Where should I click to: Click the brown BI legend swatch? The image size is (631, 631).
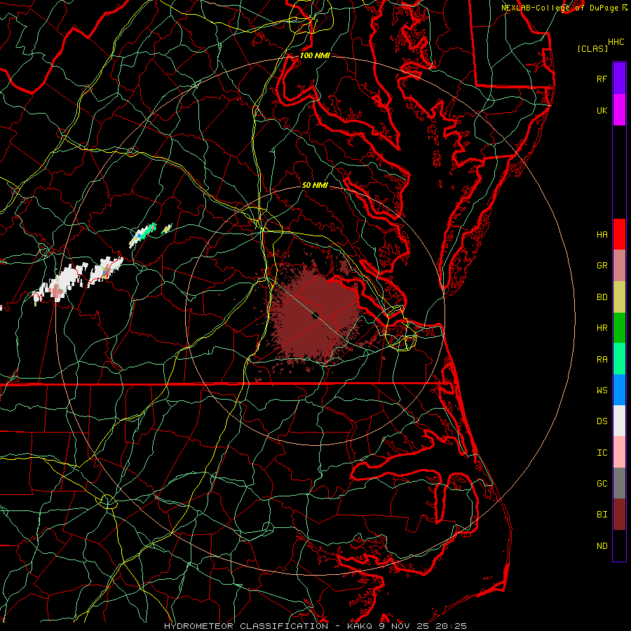click(x=619, y=515)
